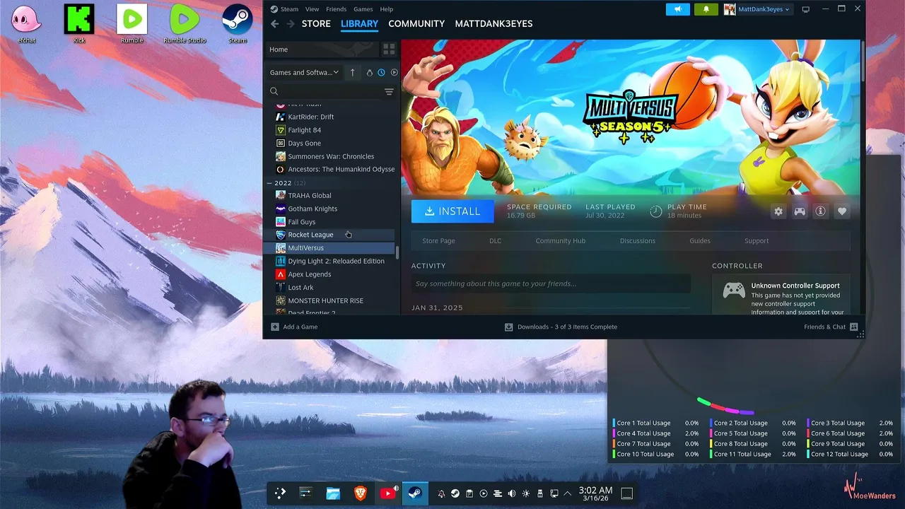Open the Brave browser in the taskbar

(x=361, y=493)
